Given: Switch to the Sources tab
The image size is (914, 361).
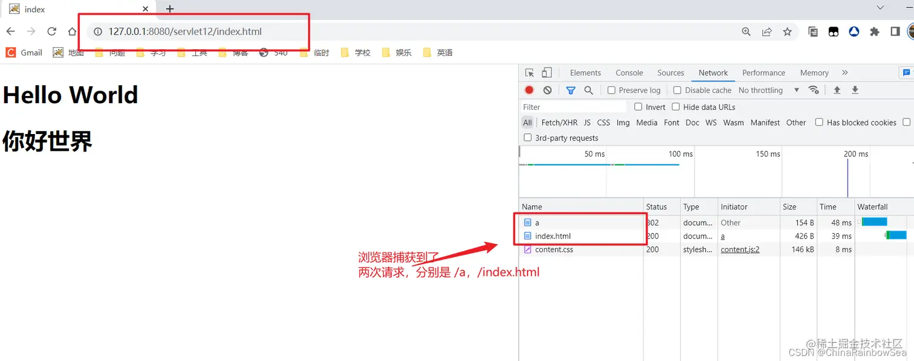Looking at the screenshot, I should tap(670, 72).
